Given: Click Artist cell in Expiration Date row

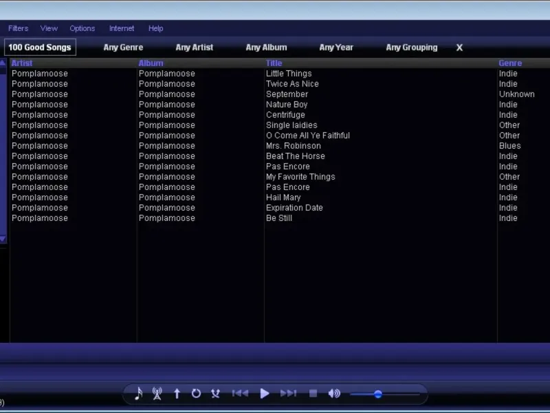Looking at the screenshot, I should coord(40,208).
